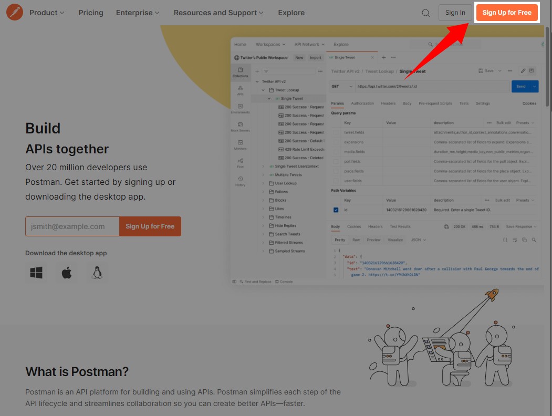Click Sign Up for Free beside email field
552x416 pixels.
pyautogui.click(x=150, y=226)
